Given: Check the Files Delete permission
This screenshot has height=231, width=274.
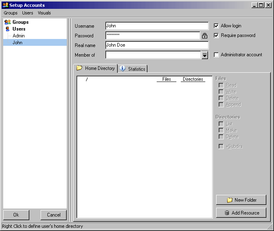Looking at the screenshot, I should [221, 98].
